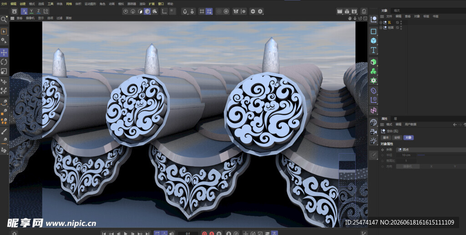Screen dimensions: 466x235
Task: Open the purple volume/field cube icon
Action: tap(374, 100)
